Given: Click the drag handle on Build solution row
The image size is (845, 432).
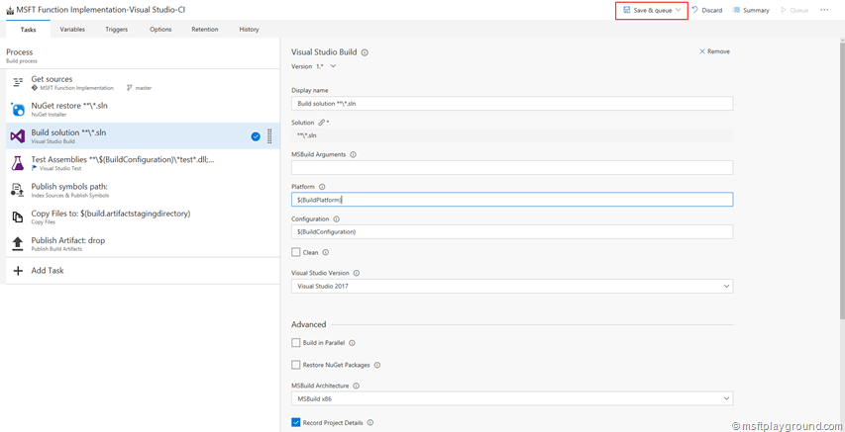Looking at the screenshot, I should pyautogui.click(x=269, y=136).
